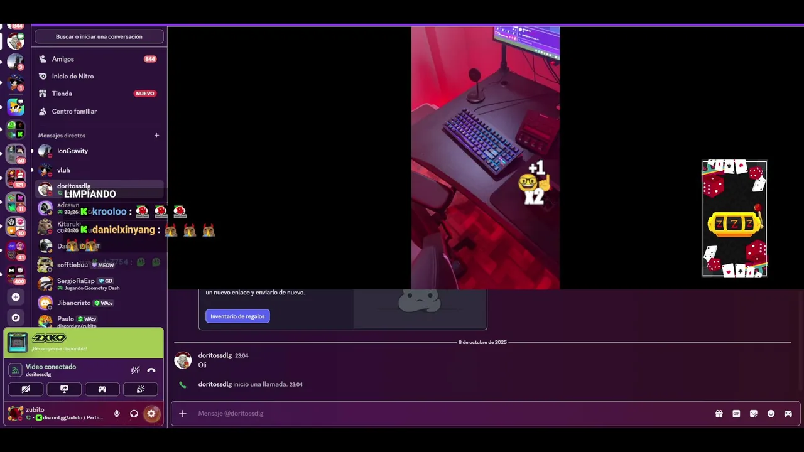Add attachment with plus button
Viewport: 804px width, 452px height.
(x=183, y=414)
